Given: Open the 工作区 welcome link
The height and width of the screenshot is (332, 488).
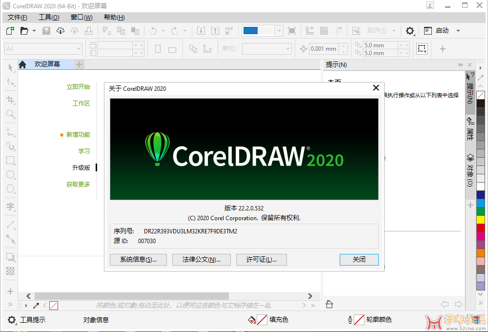Looking at the screenshot, I should [81, 104].
